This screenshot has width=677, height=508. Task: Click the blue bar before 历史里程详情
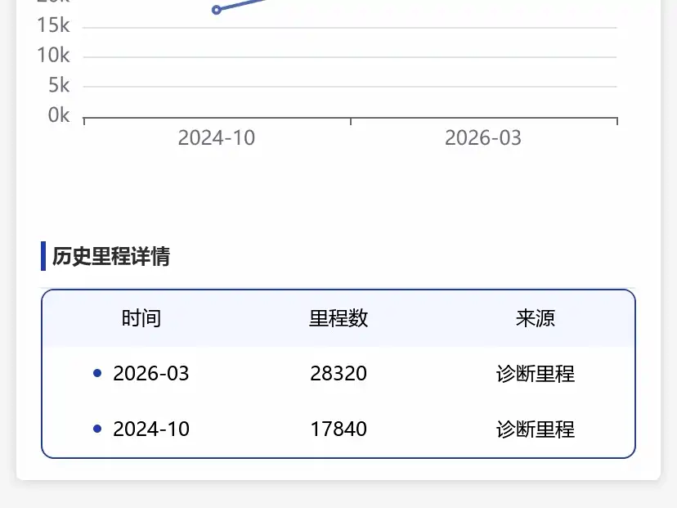tap(43, 256)
